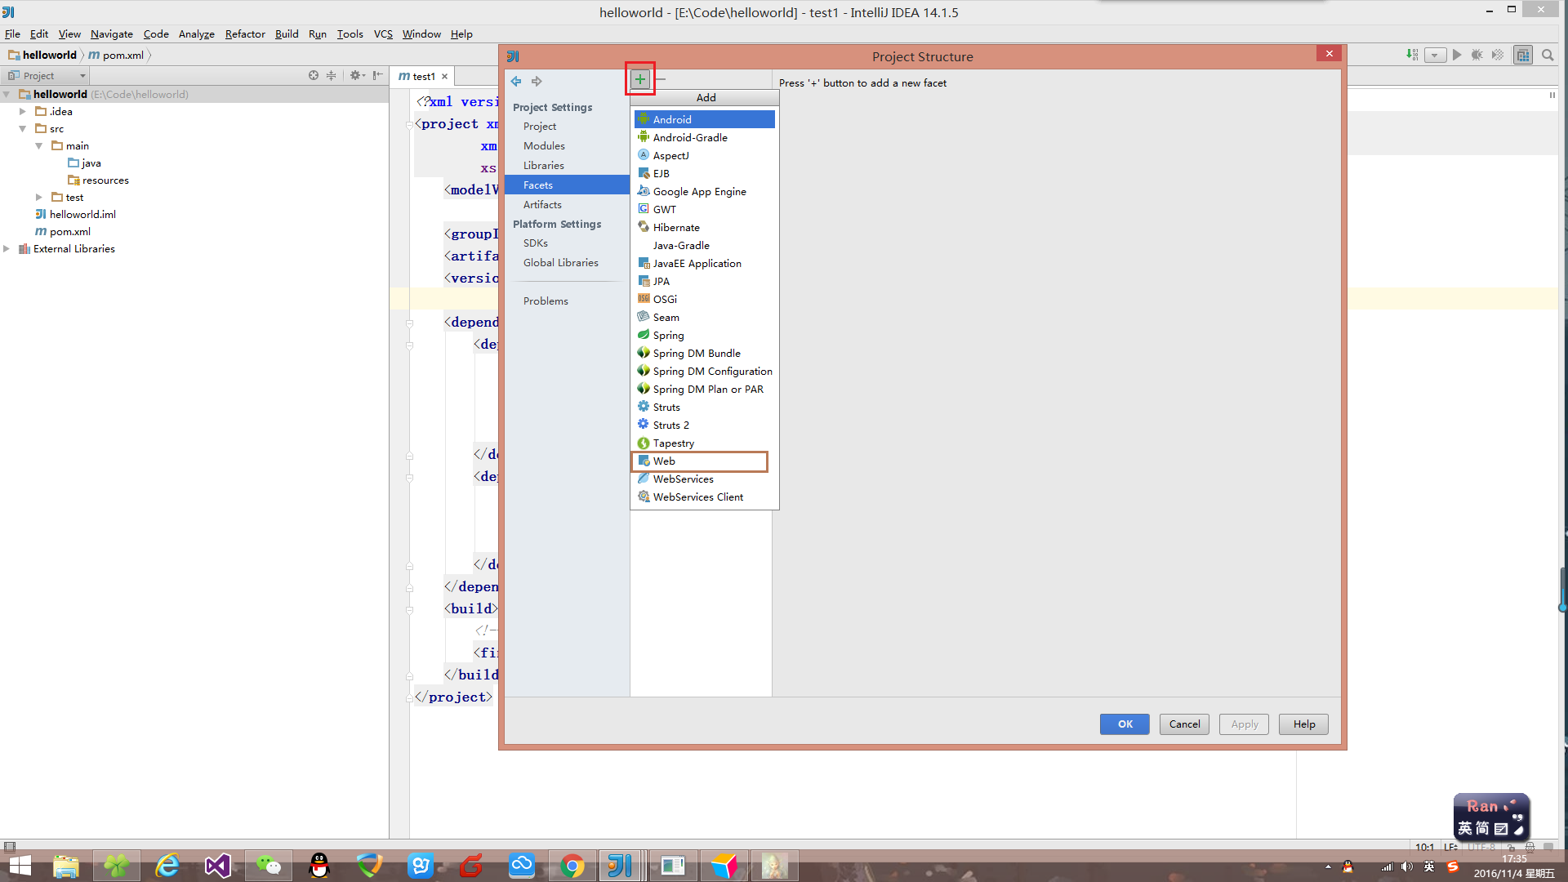
Task: Open the Tools menu
Action: click(x=350, y=33)
